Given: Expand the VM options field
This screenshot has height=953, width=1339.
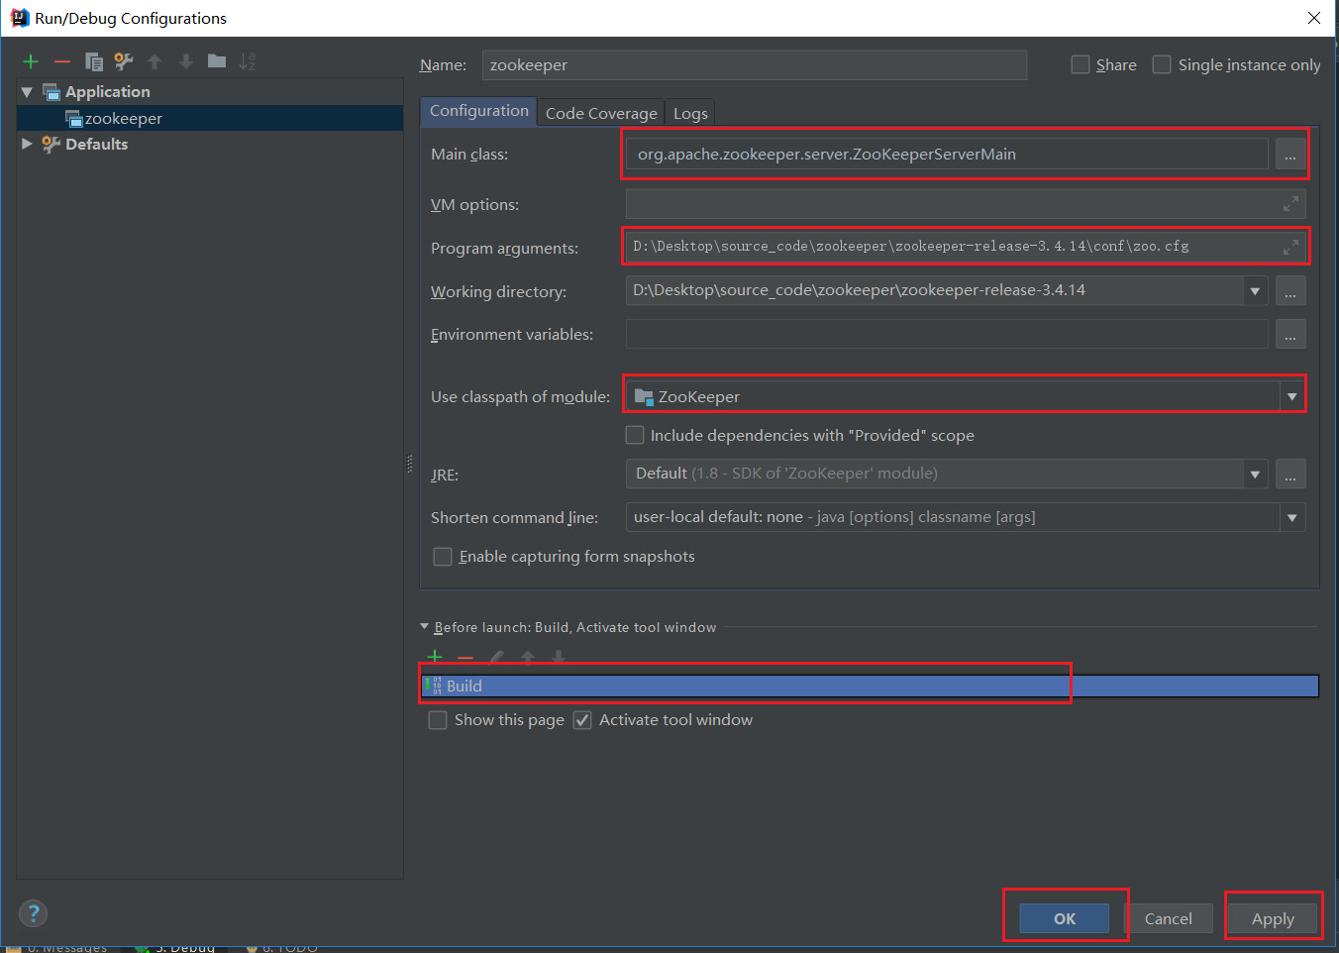Looking at the screenshot, I should tap(1290, 204).
